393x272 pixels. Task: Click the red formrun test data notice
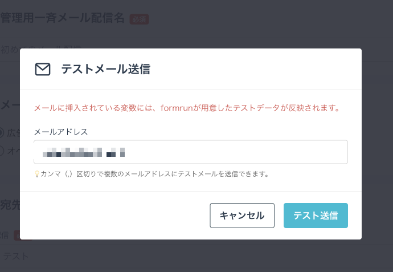coord(187,108)
